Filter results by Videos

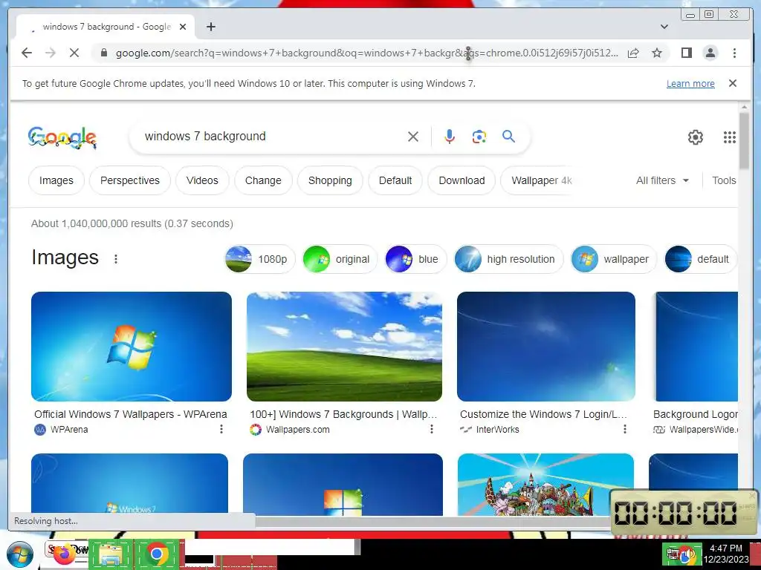202,180
